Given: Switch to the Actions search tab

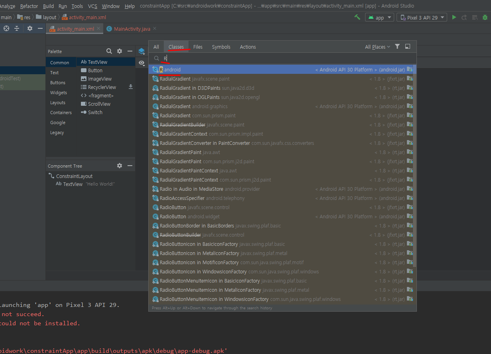Looking at the screenshot, I should point(248,47).
